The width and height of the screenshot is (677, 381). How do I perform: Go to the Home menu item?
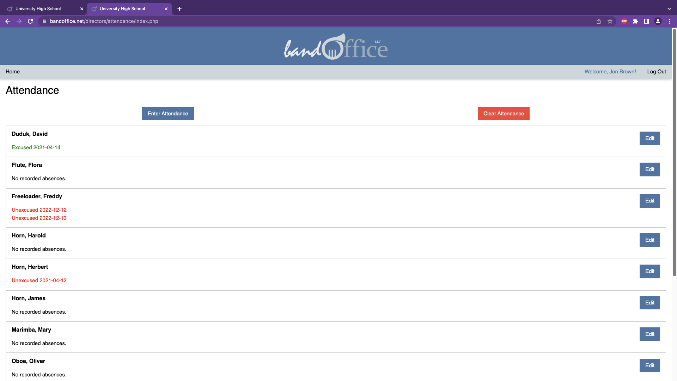pyautogui.click(x=13, y=72)
